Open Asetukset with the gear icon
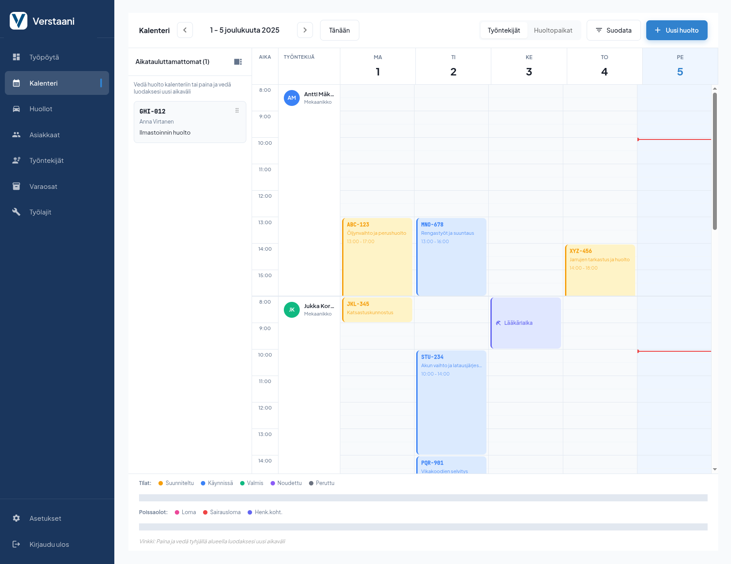 16,518
